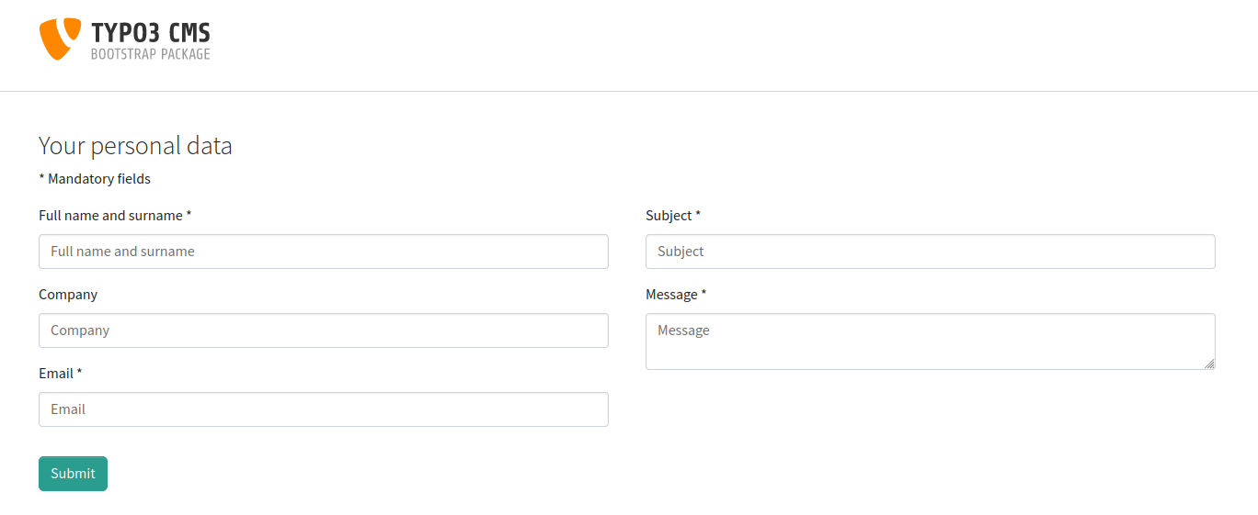Click the Message field label
The image size is (1258, 515).
pyautogui.click(x=671, y=295)
